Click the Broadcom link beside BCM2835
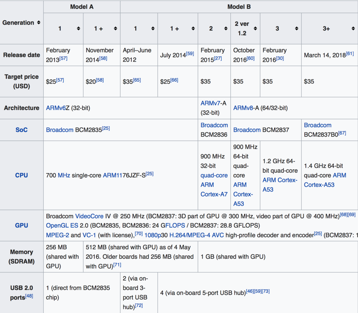Viewport: 358px width, 313px height. click(60, 130)
